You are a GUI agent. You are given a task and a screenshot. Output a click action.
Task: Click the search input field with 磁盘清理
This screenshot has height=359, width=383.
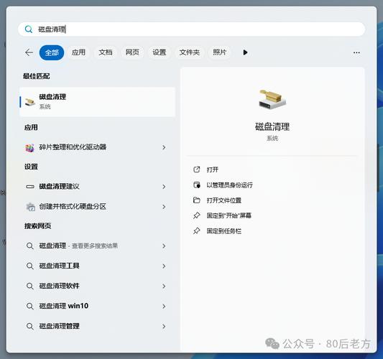pyautogui.click(x=191, y=29)
